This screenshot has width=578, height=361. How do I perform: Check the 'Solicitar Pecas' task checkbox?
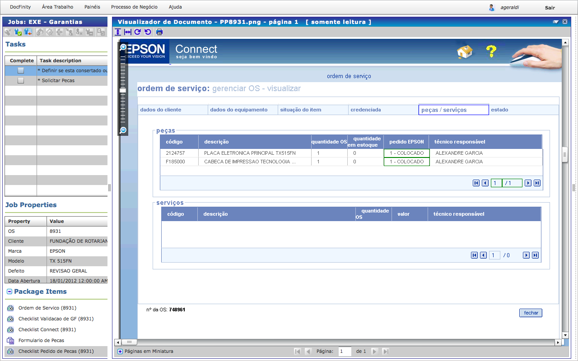20,80
